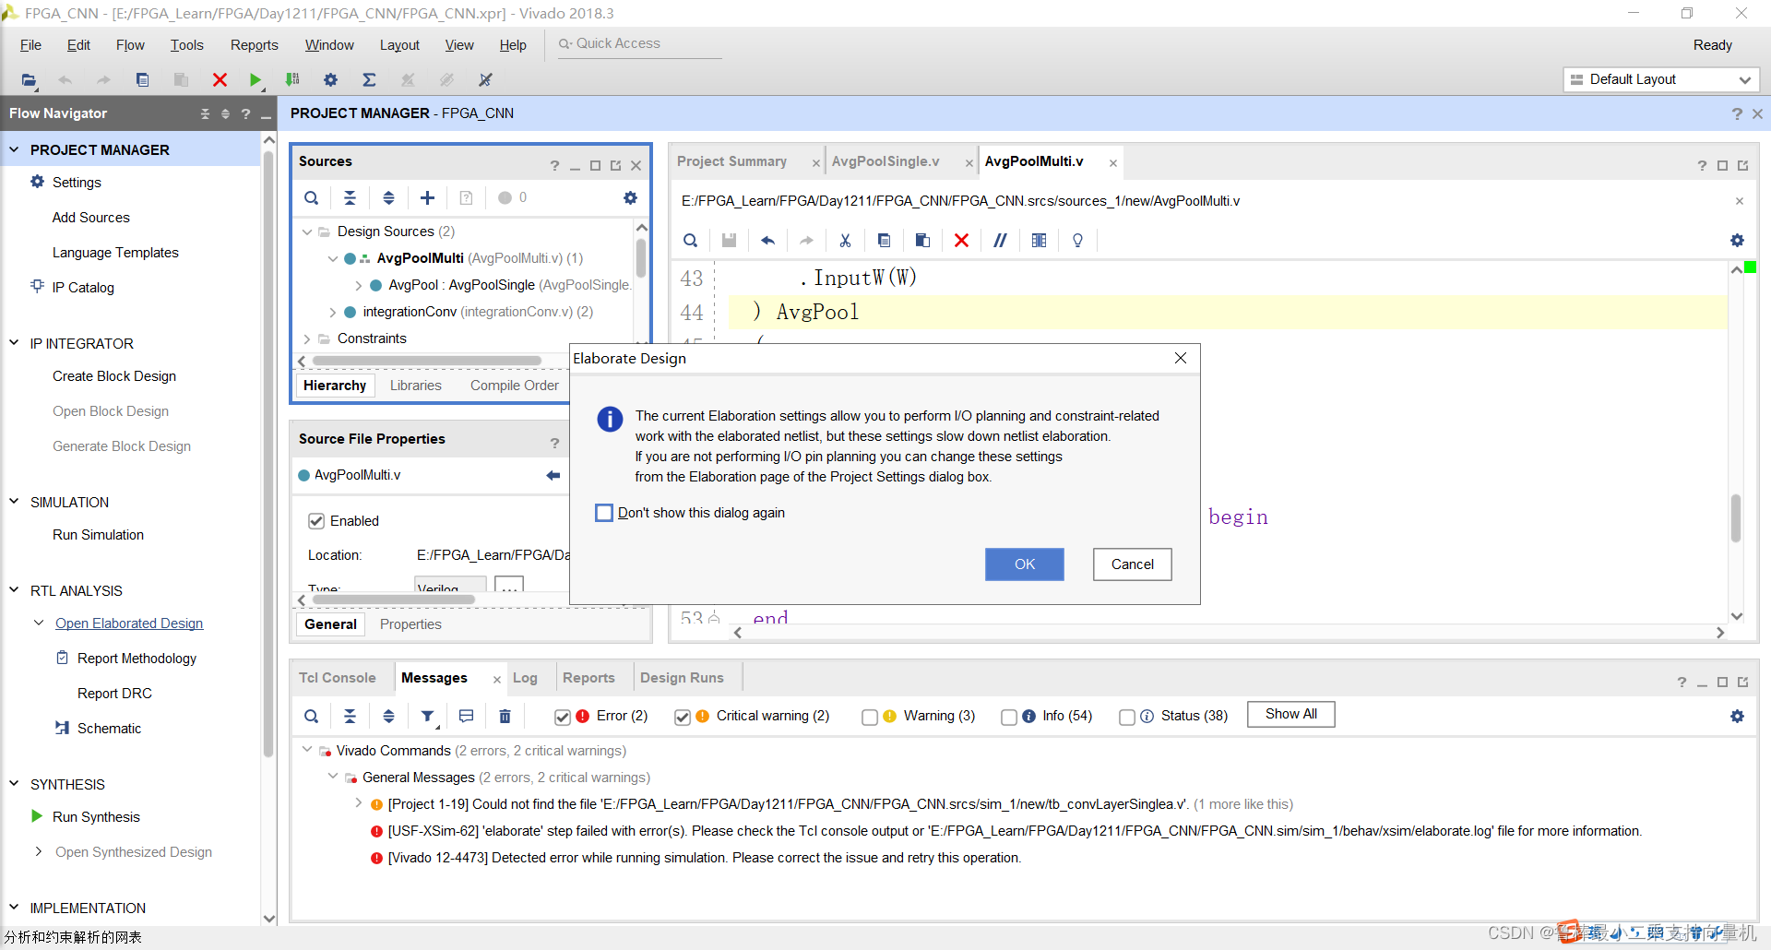Collapse all in Sources panel
Screen dimensions: 1771x950
(x=350, y=197)
